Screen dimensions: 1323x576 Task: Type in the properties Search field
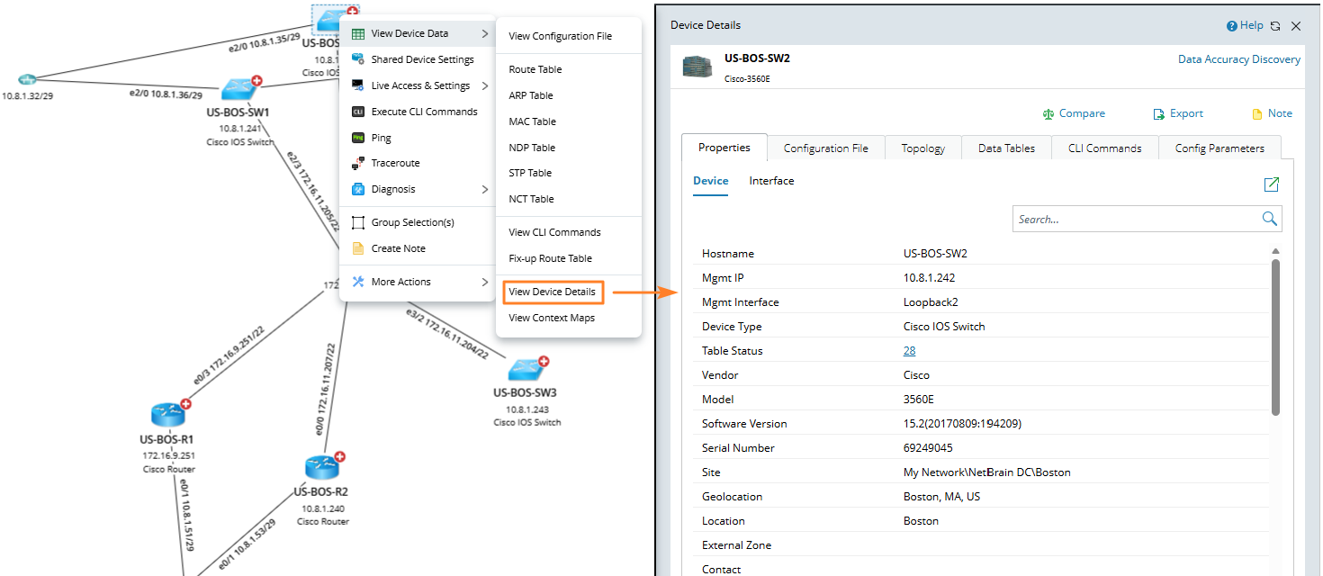1134,219
